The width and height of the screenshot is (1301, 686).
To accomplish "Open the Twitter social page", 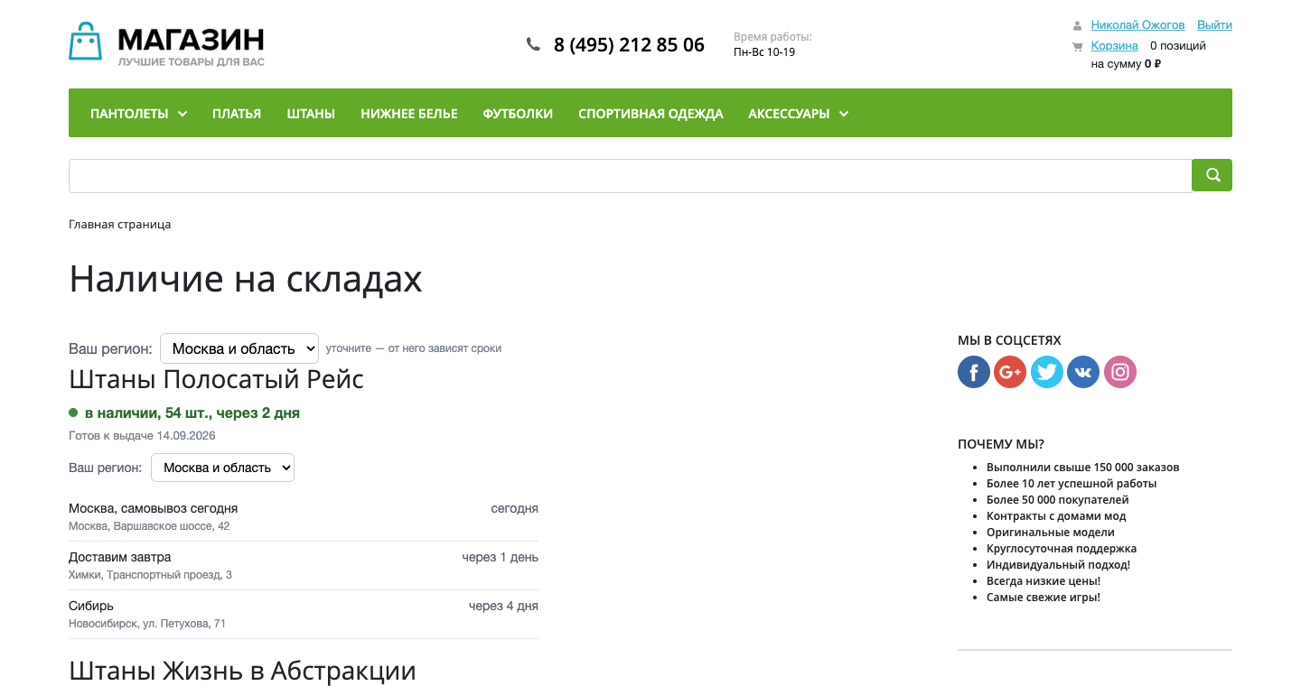I will (1047, 371).
